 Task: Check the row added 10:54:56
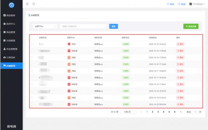[x=32, y=77]
